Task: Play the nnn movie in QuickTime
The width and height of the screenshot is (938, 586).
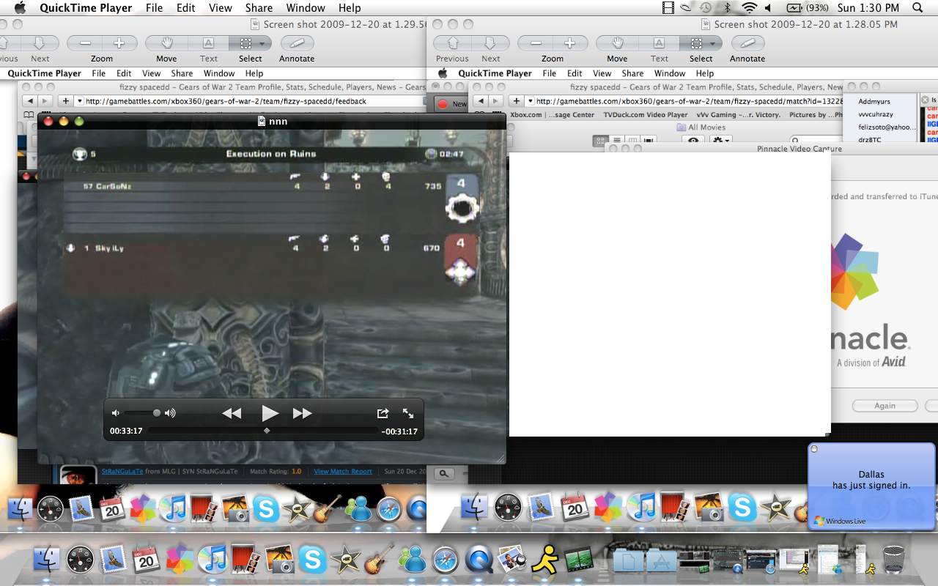Action: coord(270,413)
